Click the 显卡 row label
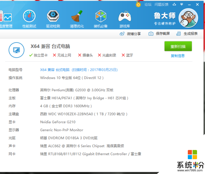Viewport: 205px width, 174px height. pyautogui.click(x=12, y=122)
